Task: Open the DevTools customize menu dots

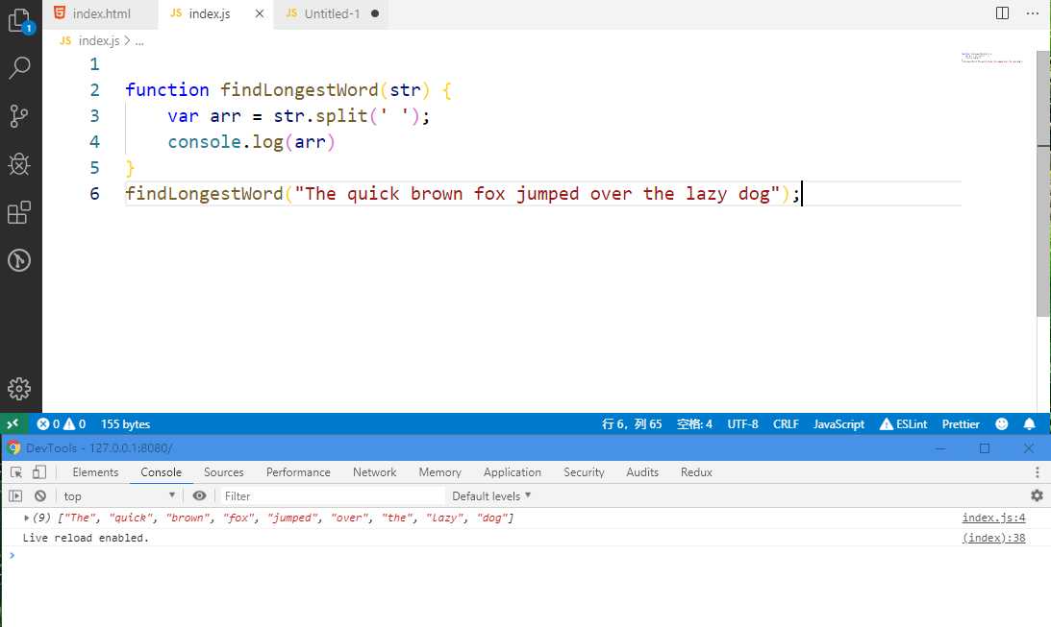Action: tap(1037, 472)
